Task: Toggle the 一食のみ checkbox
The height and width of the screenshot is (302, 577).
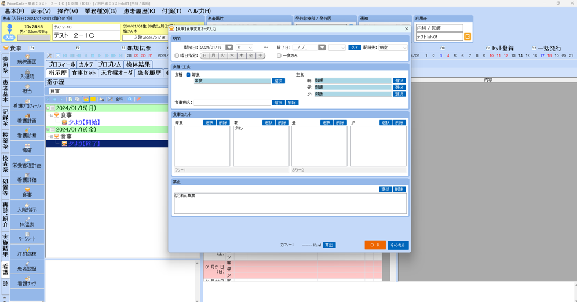Action: point(279,56)
